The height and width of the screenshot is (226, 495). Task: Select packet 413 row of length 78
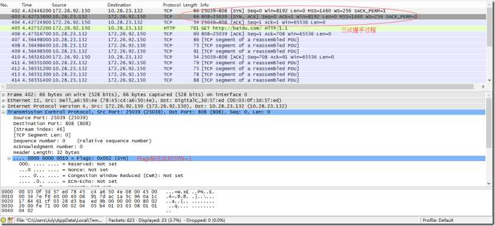pyautogui.click(x=243, y=74)
